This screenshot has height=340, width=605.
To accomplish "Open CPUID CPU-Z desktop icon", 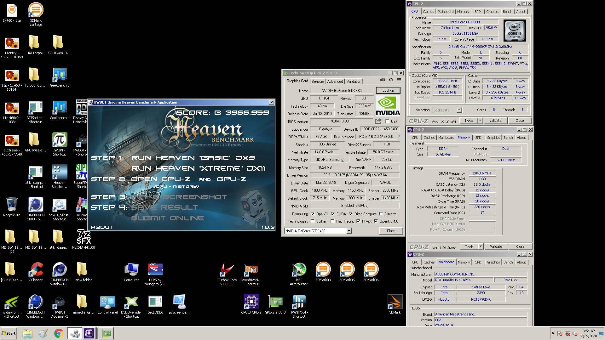I will click(x=251, y=304).
